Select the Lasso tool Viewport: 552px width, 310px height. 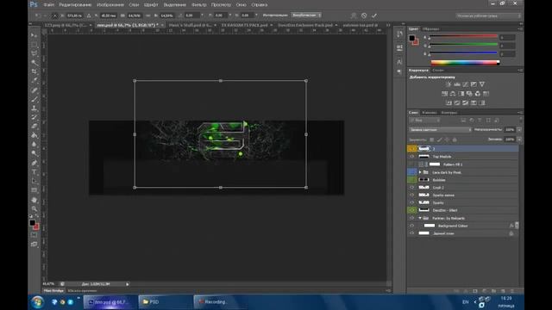coord(34,53)
